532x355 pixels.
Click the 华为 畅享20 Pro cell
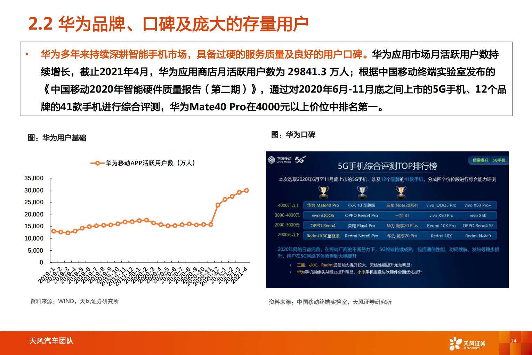(x=402, y=236)
